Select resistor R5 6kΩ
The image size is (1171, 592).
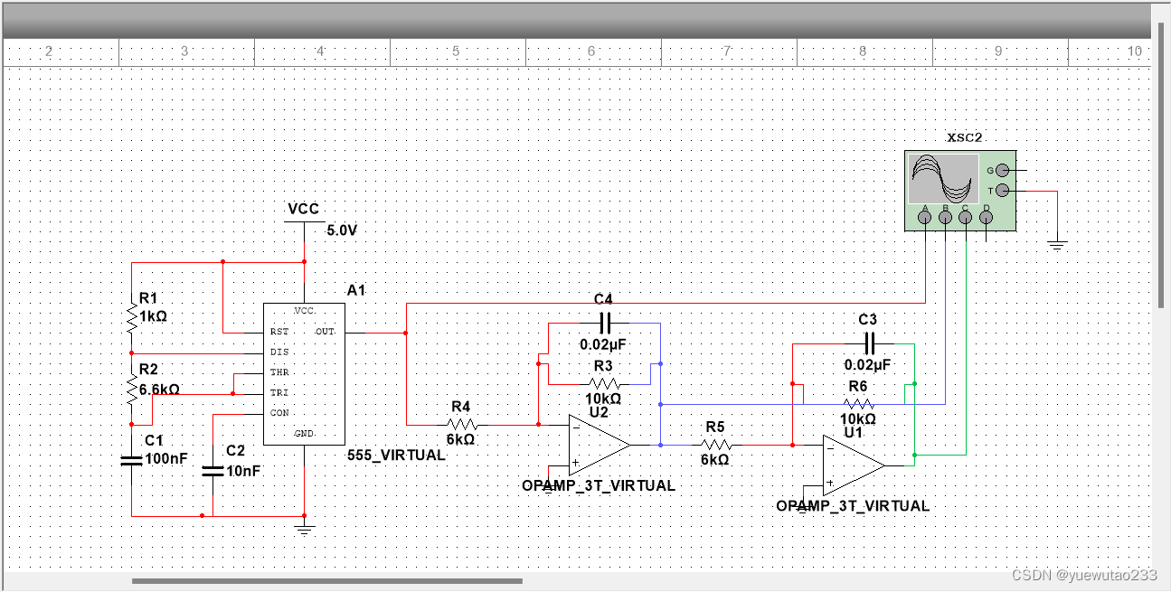(x=715, y=444)
